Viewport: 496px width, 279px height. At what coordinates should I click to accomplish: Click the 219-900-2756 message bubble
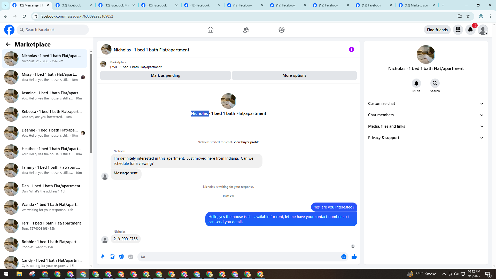coord(126,239)
